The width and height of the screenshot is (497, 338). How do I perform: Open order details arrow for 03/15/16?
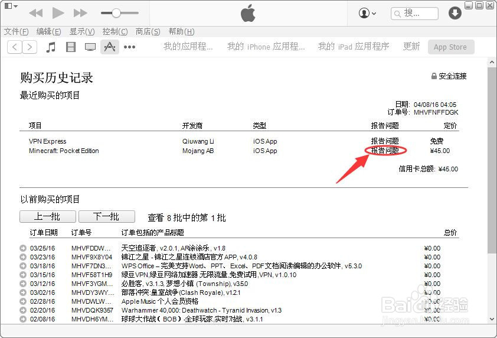[x=23, y=275]
